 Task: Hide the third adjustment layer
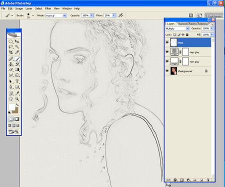[x=167, y=61]
